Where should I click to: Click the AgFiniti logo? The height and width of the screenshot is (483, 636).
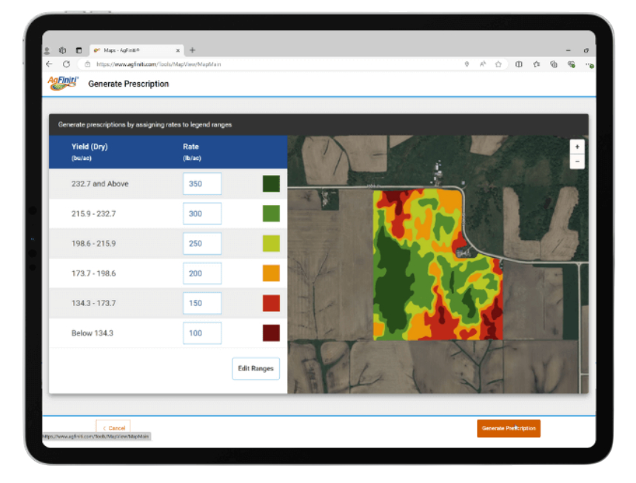coord(64,83)
